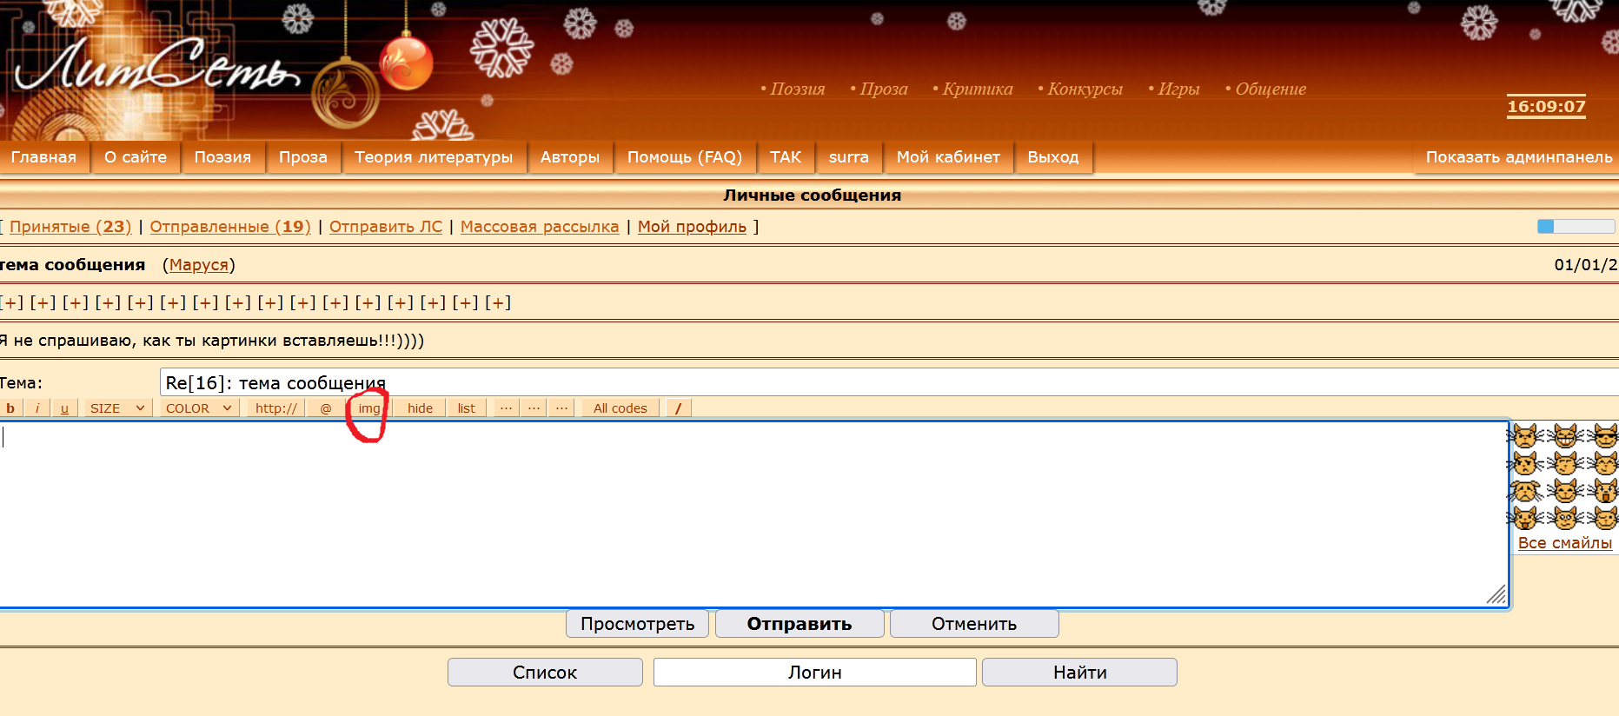Image resolution: width=1619 pixels, height=716 pixels.
Task: Click the close-tags slash button
Action: 679,408
